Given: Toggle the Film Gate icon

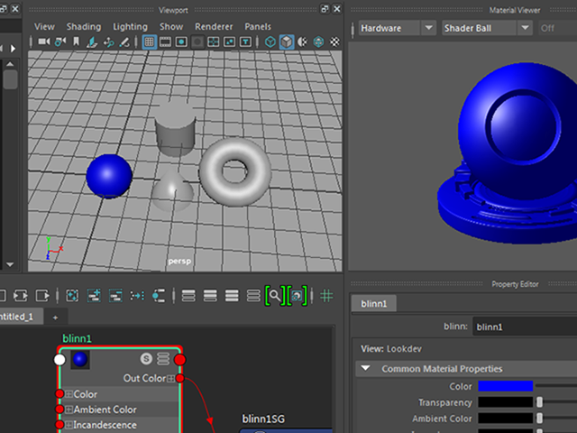Looking at the screenshot, I should pyautogui.click(x=165, y=42).
